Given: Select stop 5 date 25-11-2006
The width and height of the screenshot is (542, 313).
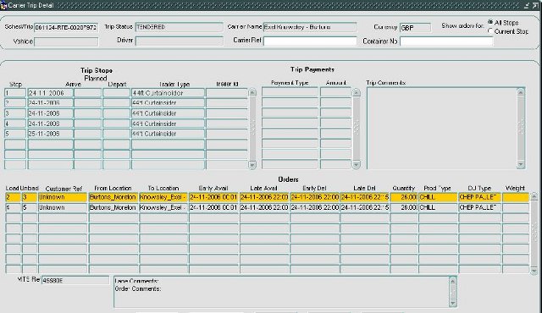Looking at the screenshot, I should click(51, 134).
